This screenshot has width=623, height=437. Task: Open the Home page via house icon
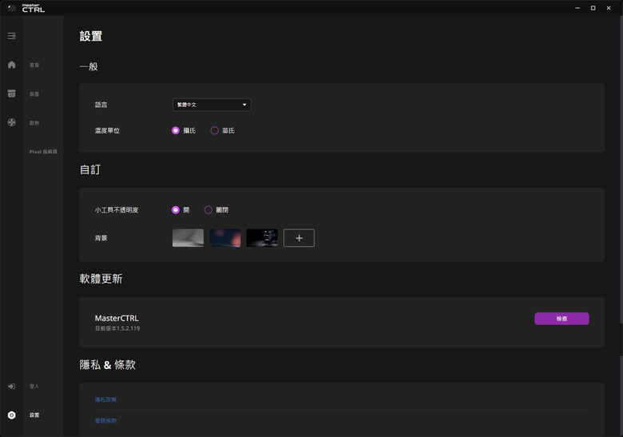click(11, 65)
